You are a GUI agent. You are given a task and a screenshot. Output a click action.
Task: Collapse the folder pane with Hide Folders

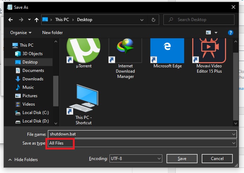(x=23, y=160)
